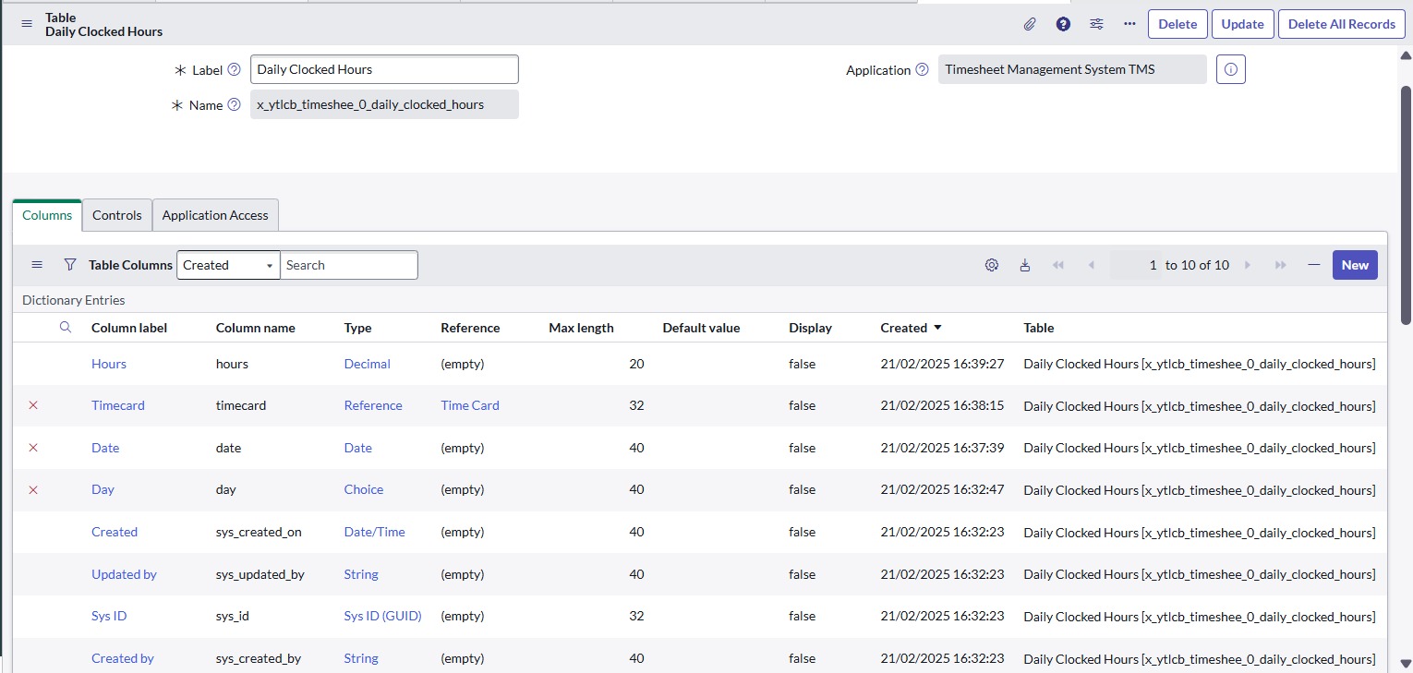Click the red X beside Day row
1413x673 pixels.
click(33, 489)
